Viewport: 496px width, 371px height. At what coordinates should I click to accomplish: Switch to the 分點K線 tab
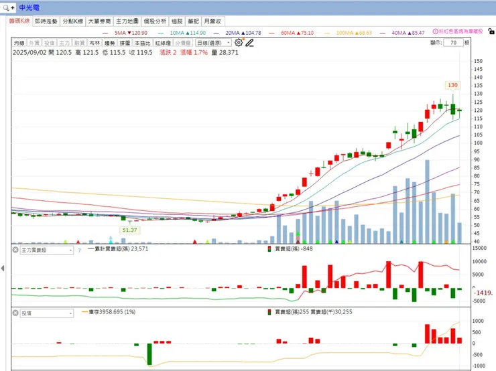(73, 21)
